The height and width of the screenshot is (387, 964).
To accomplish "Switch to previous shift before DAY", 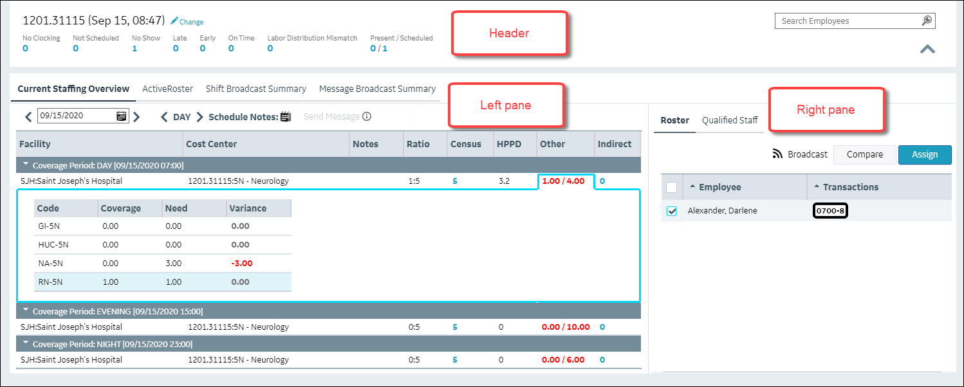I will pyautogui.click(x=164, y=117).
